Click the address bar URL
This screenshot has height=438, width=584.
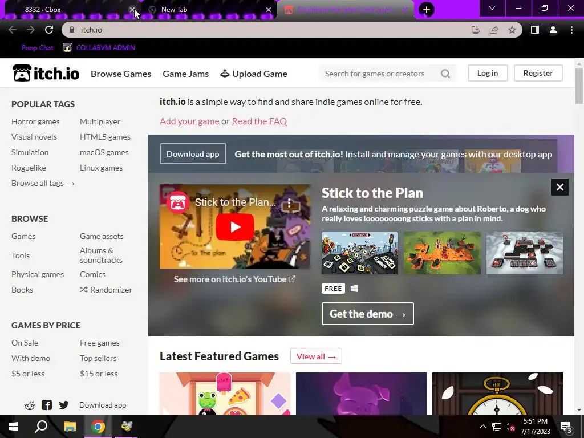(91, 30)
